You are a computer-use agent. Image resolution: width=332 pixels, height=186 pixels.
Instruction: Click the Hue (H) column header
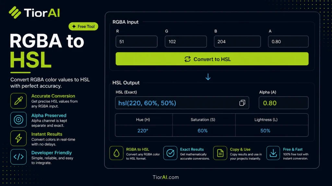(143, 119)
